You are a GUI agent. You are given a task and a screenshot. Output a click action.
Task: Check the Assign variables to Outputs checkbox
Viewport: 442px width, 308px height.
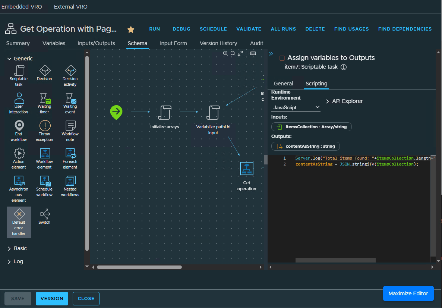click(x=281, y=58)
